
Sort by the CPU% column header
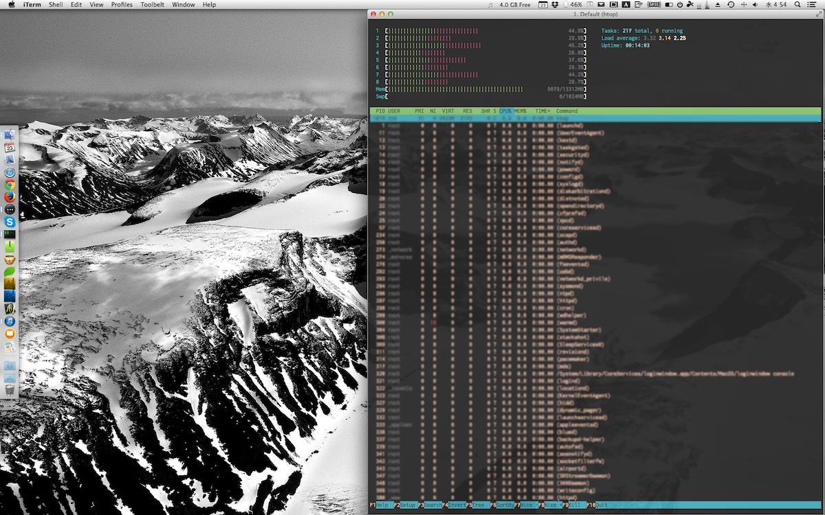coord(505,111)
